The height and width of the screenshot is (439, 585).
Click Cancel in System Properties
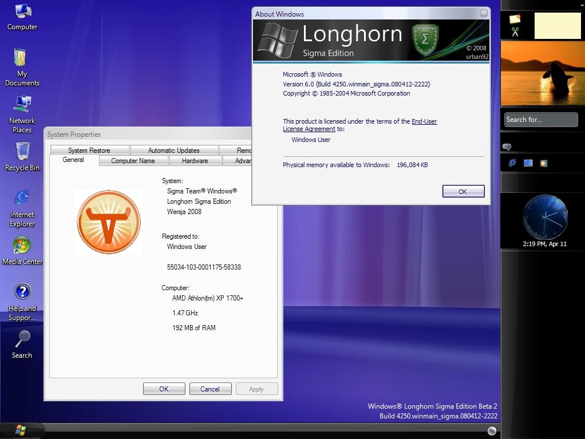[211, 389]
